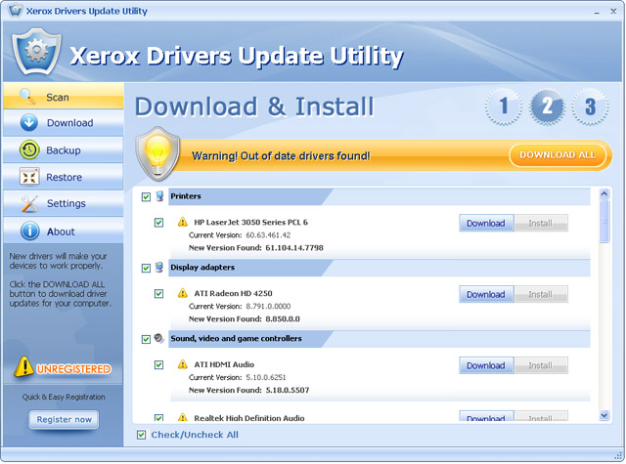Click the driver list scroll down arrow
The image size is (626, 464).
[604, 415]
